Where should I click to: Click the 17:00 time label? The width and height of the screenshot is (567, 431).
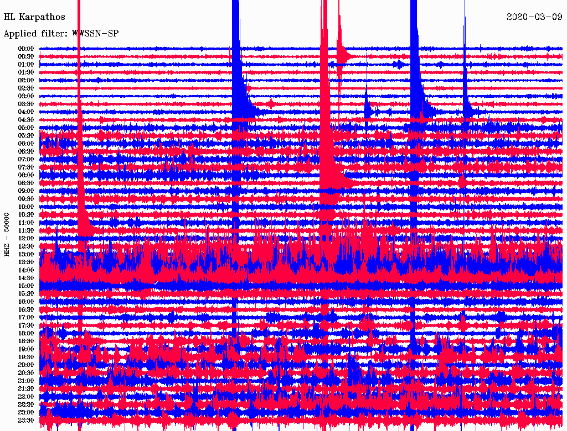click(x=26, y=317)
